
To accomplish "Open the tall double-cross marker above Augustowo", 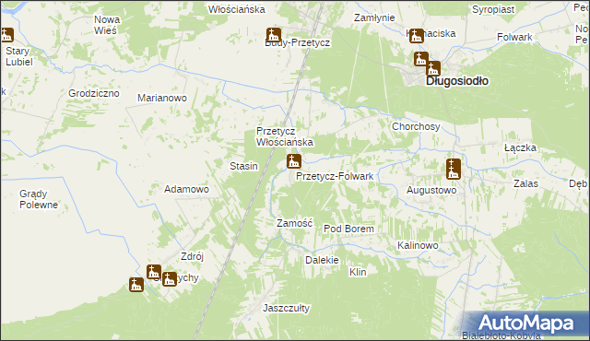I will tap(453, 169).
